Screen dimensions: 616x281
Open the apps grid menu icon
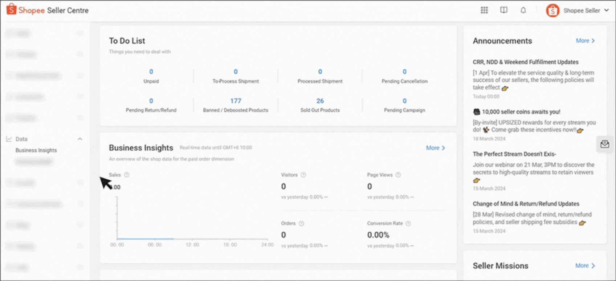point(484,10)
